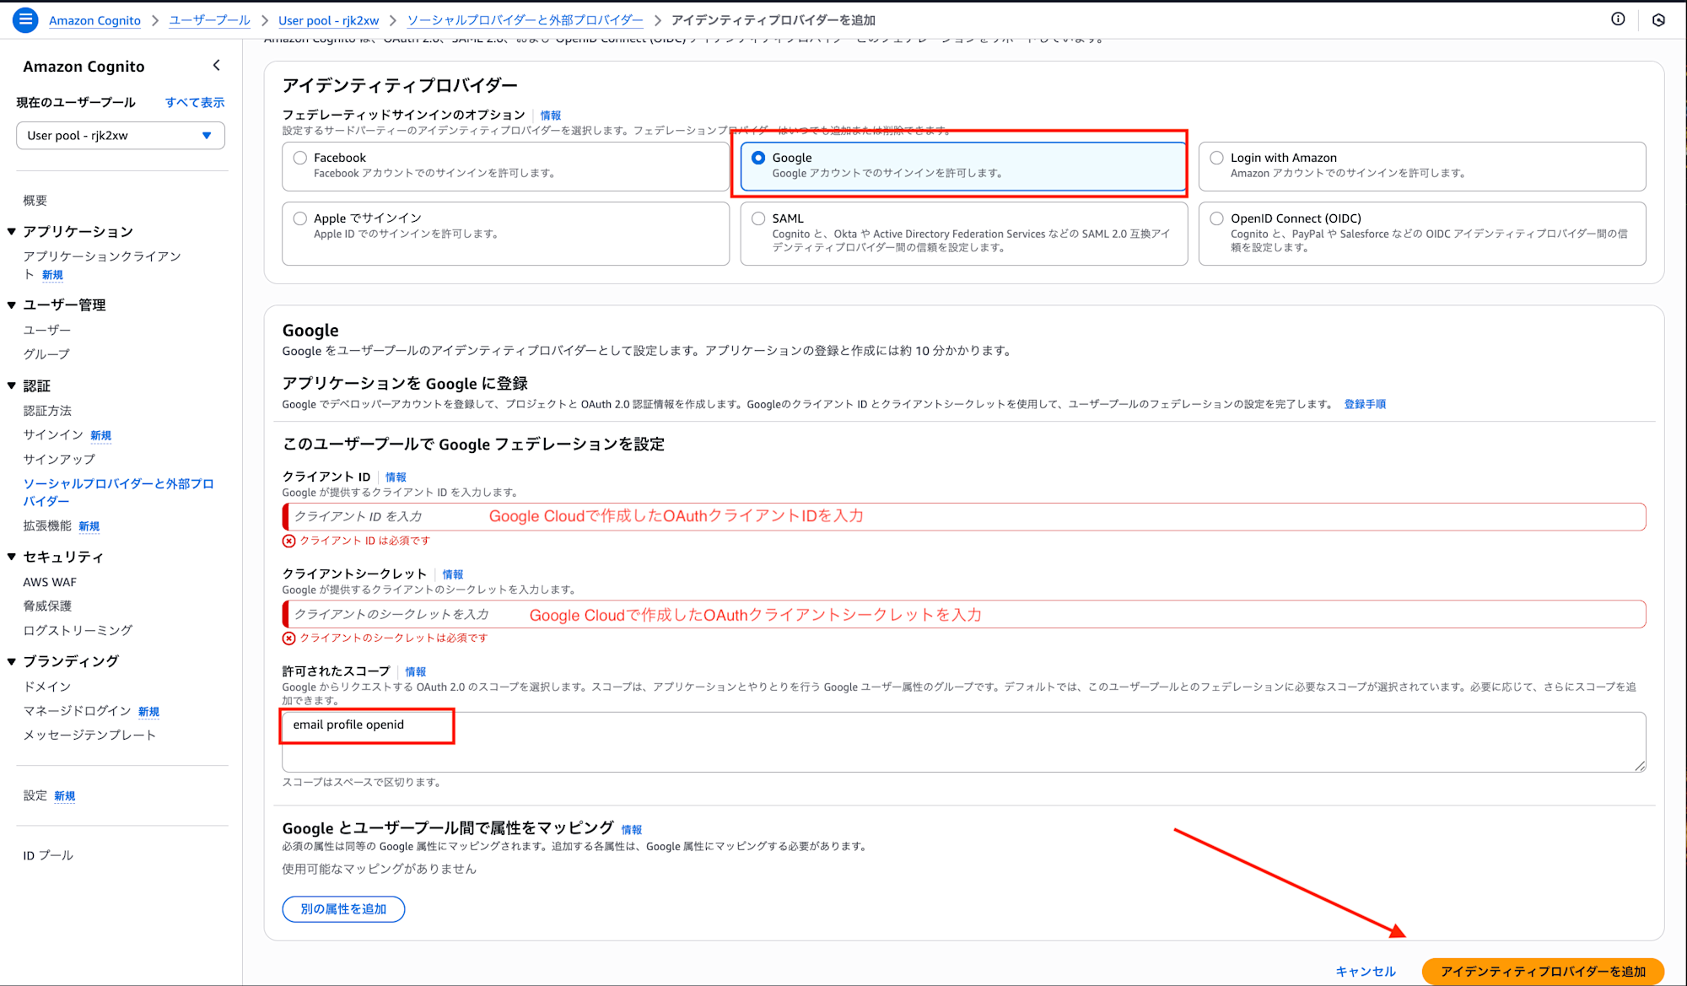Open マネージドログイン in the sidebar
The width and height of the screenshot is (1687, 986).
point(77,711)
